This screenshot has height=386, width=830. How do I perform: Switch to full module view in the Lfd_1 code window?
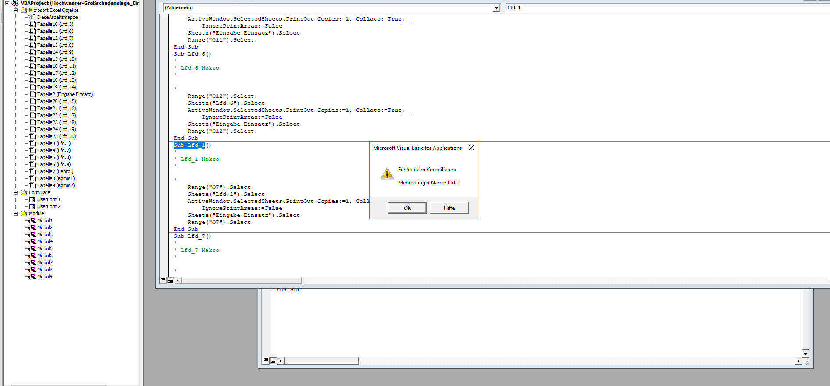click(171, 280)
